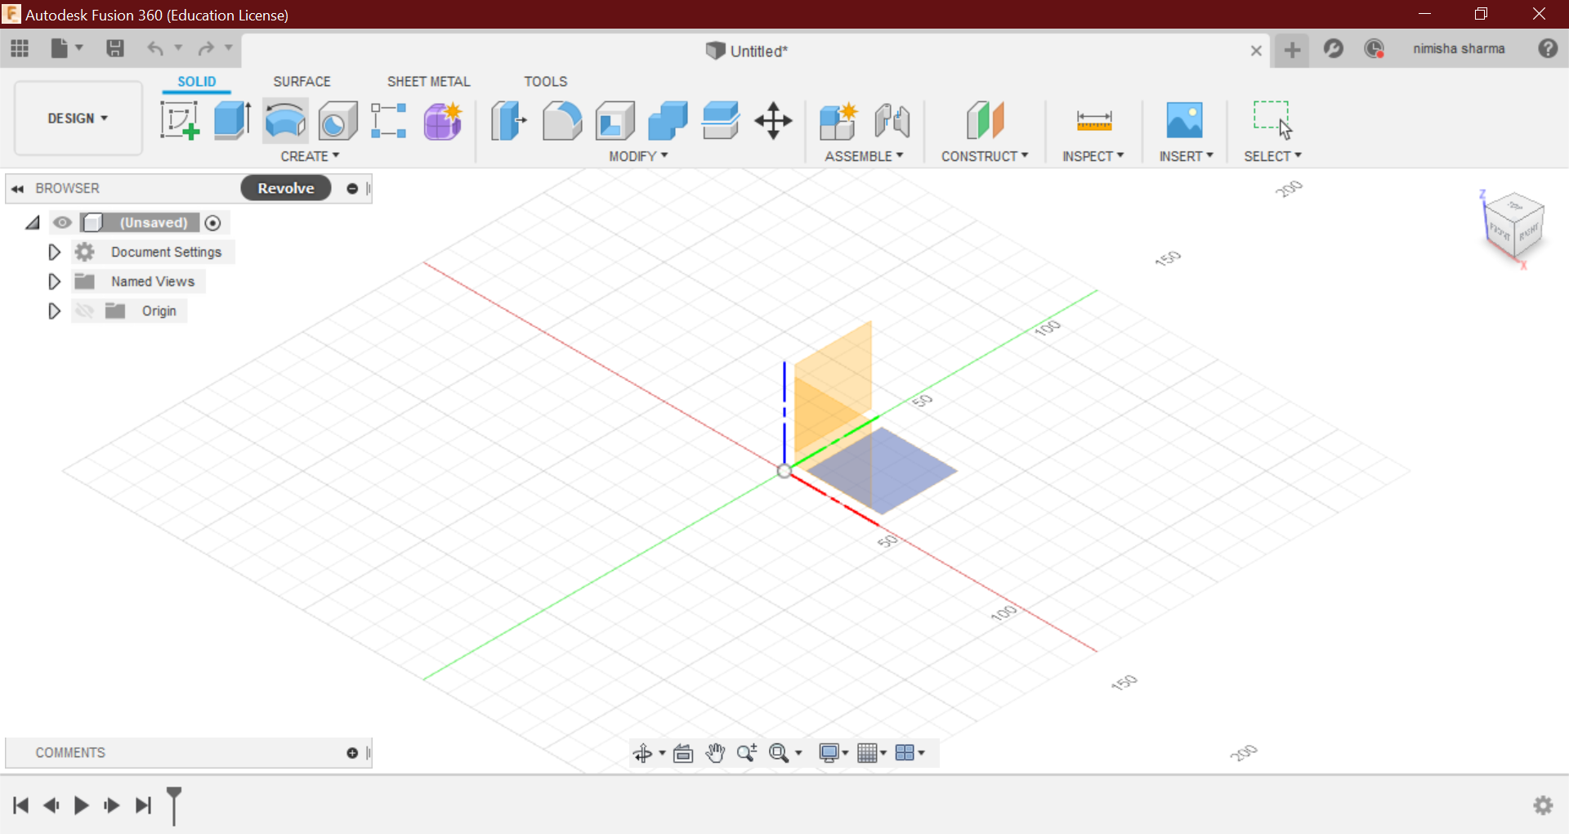Expand the Comments panel plus button

(x=352, y=753)
